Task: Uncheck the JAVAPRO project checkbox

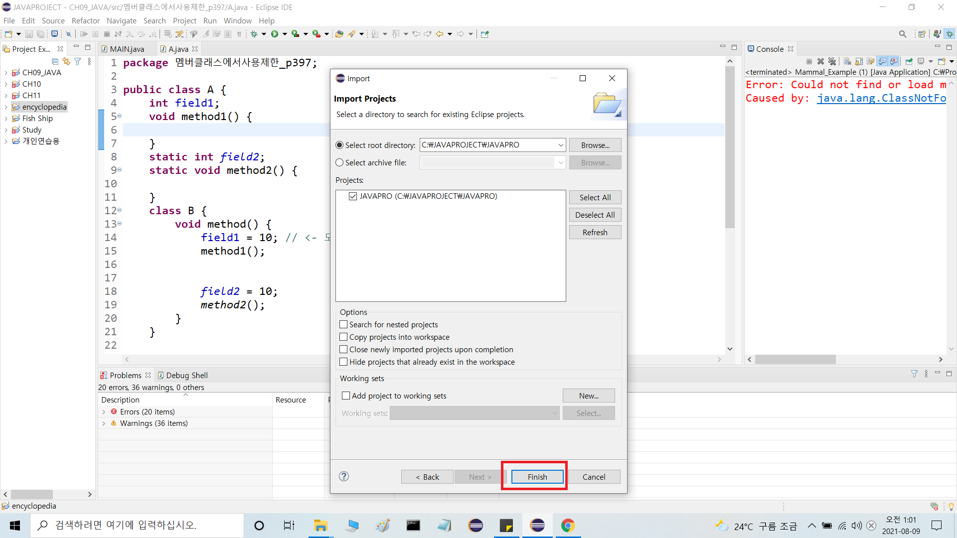Action: point(353,196)
